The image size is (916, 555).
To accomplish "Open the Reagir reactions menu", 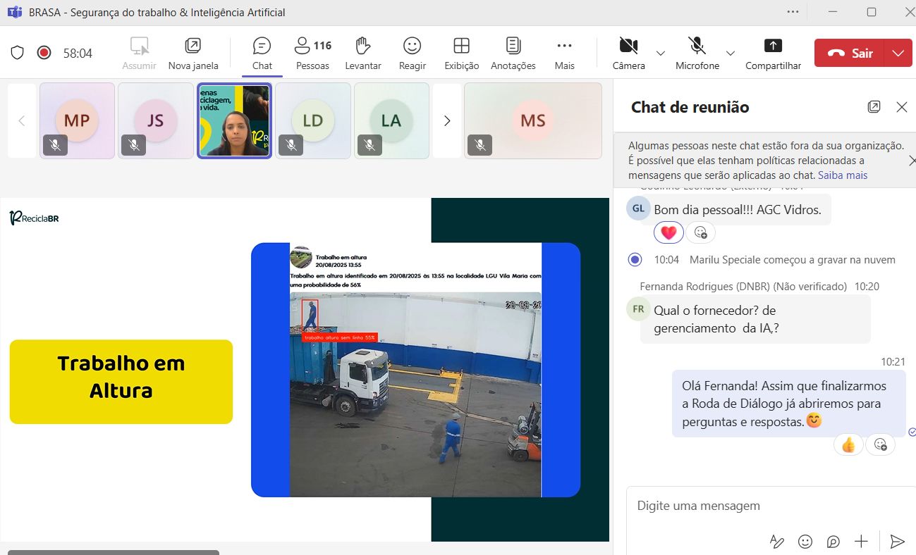I will coord(412,54).
